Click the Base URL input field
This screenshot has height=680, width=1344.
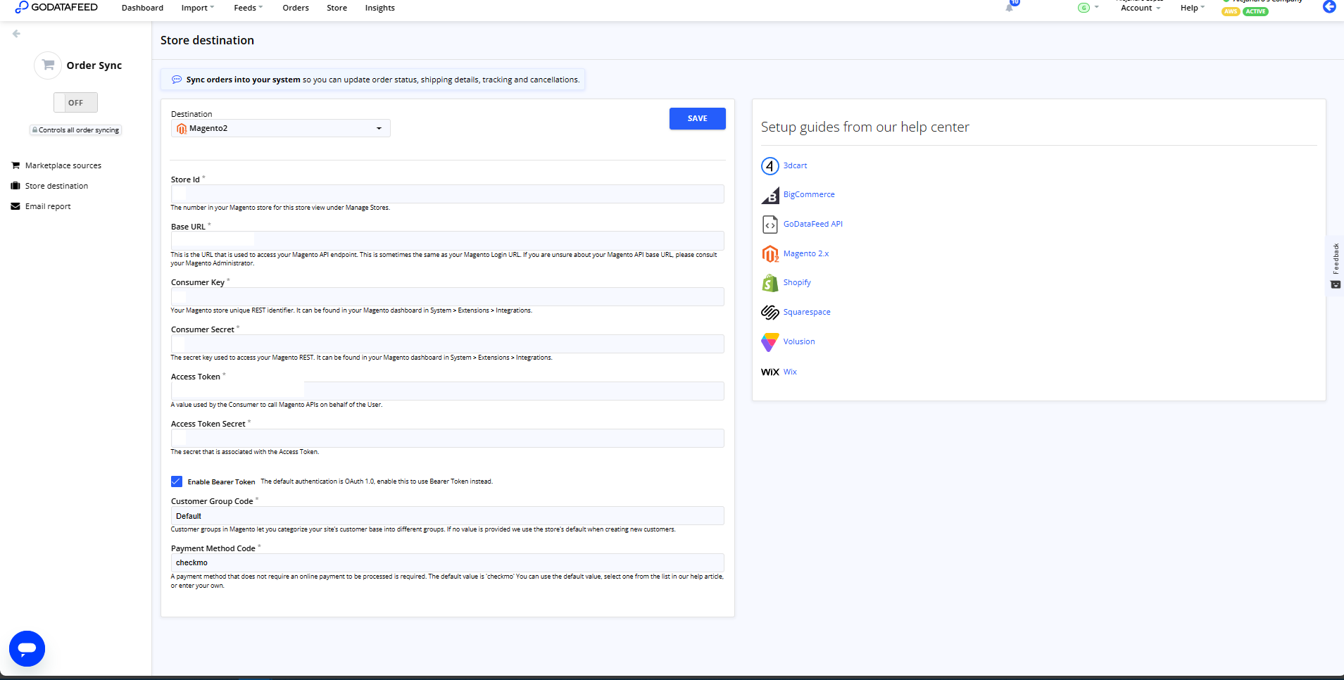click(447, 241)
